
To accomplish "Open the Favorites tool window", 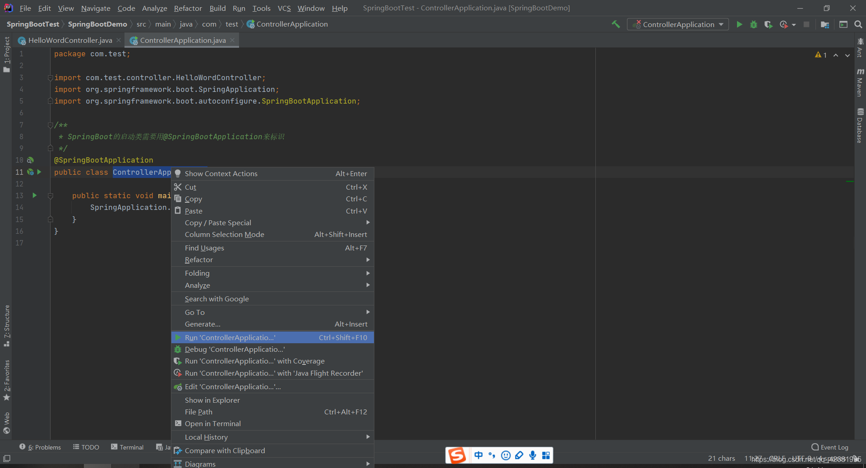I will click(6, 380).
